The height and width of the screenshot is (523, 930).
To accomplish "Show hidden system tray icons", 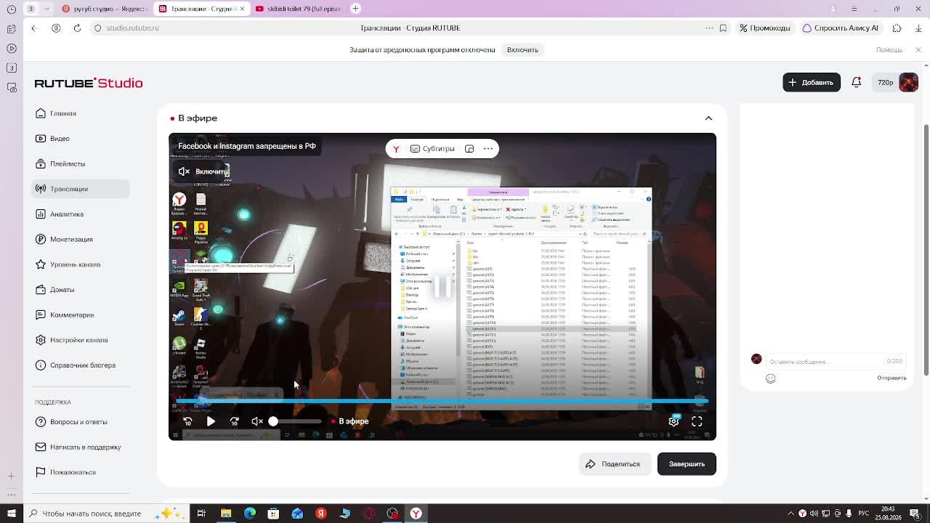I will pos(789,514).
